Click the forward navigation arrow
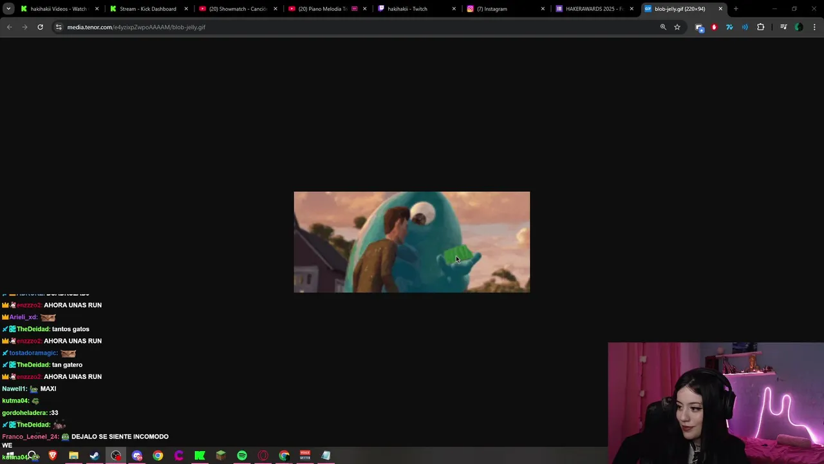 click(24, 27)
